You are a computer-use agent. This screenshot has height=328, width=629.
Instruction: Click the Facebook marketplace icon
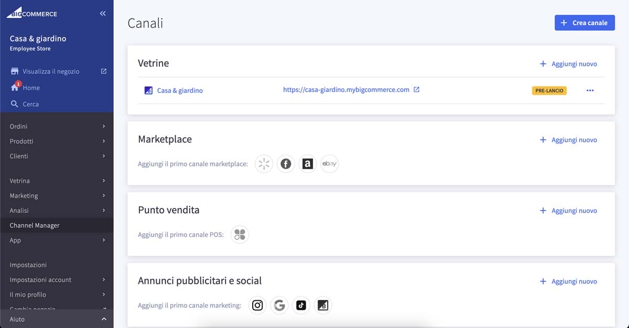pos(286,163)
